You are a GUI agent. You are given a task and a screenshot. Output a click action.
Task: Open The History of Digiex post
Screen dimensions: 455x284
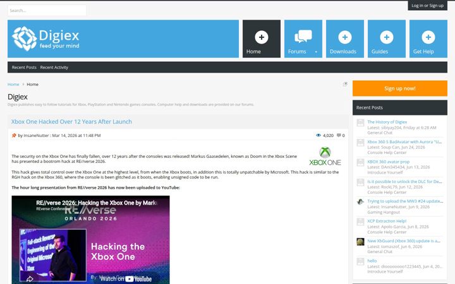click(387, 122)
